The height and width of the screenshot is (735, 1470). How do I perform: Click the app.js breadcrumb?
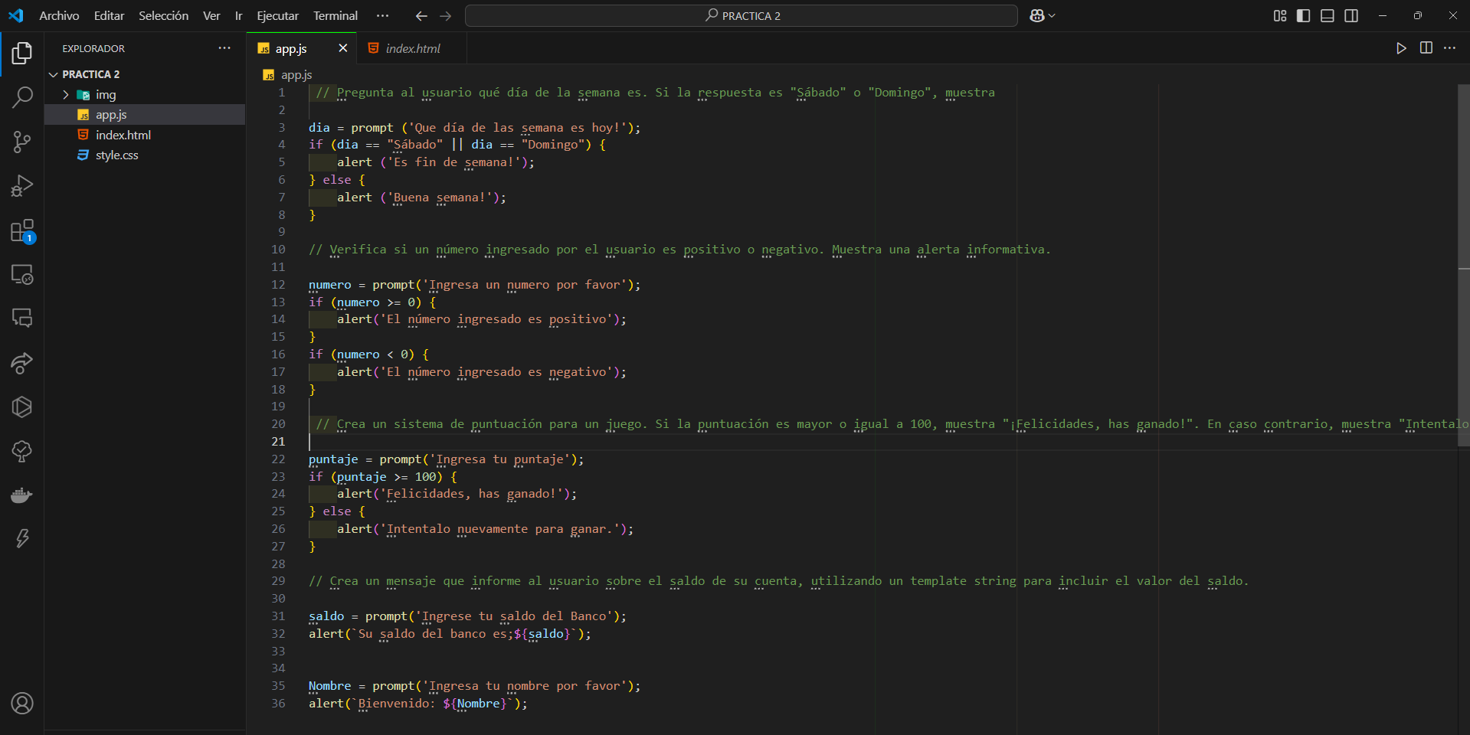(288, 75)
